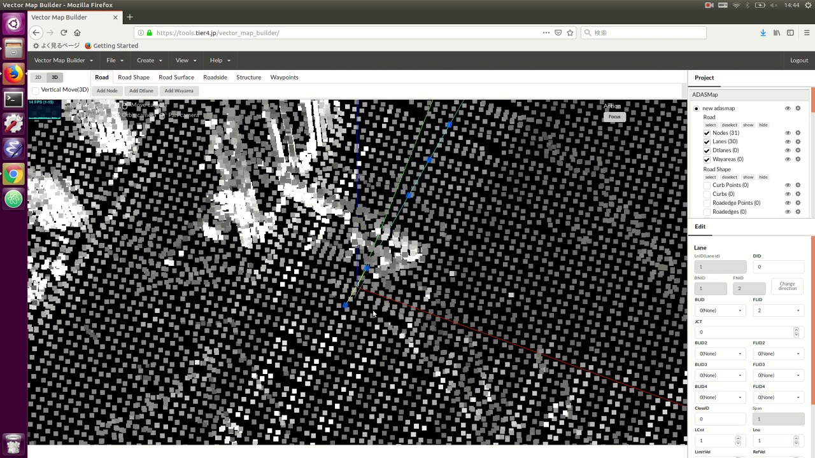This screenshot has width=815, height=458.
Task: Open the Vector Map Builder dropdown menu
Action: point(63,60)
